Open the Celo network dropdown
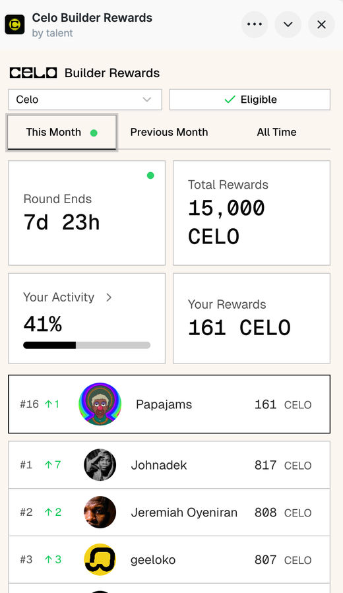The height and width of the screenshot is (593, 343). (x=85, y=100)
